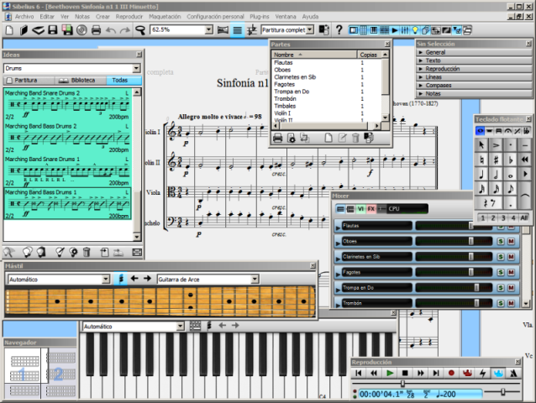
Task: Solo the Fagotes track in Mixer
Action: point(501,273)
